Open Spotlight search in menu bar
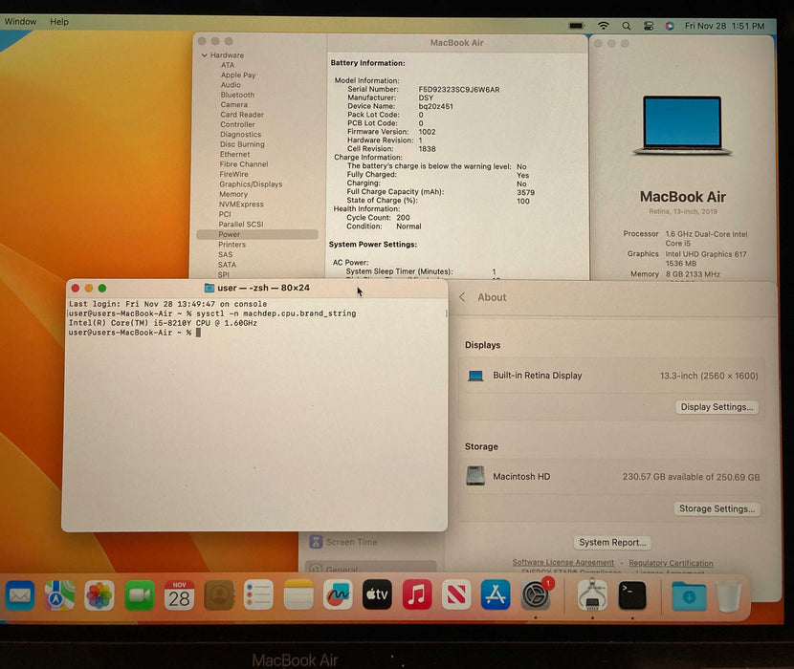794x669 pixels. tap(627, 26)
